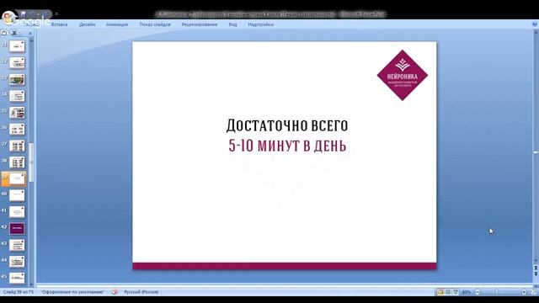539x303 pixels.
Task: Select slide 43 thumbnail
Action: (x=17, y=245)
